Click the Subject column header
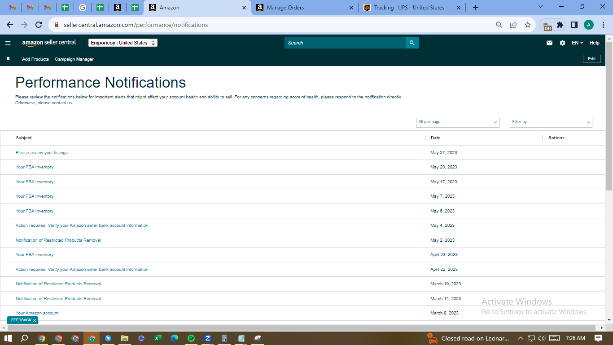 [x=24, y=138]
